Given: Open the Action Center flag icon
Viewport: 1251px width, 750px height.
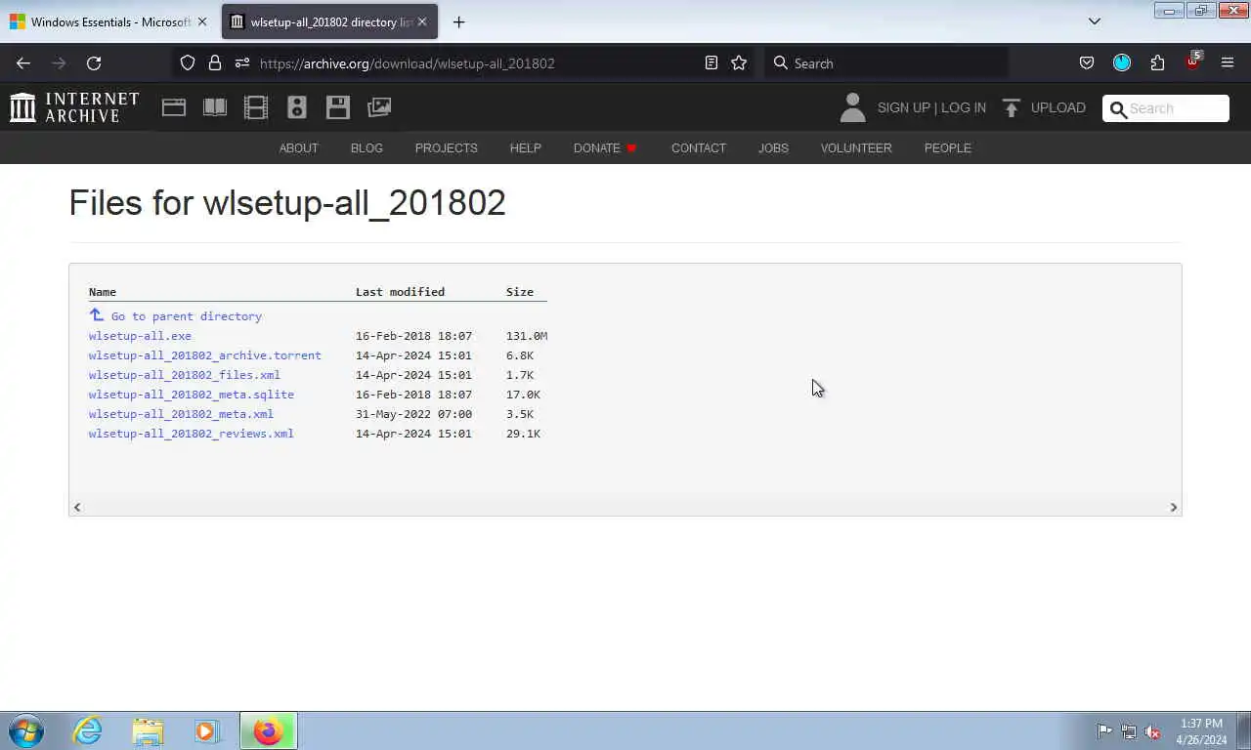Looking at the screenshot, I should pos(1104,730).
